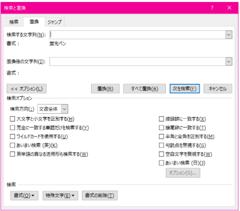240x211 pixels.
Task: Close the 検索と置換 dialog
Action: 229,8
